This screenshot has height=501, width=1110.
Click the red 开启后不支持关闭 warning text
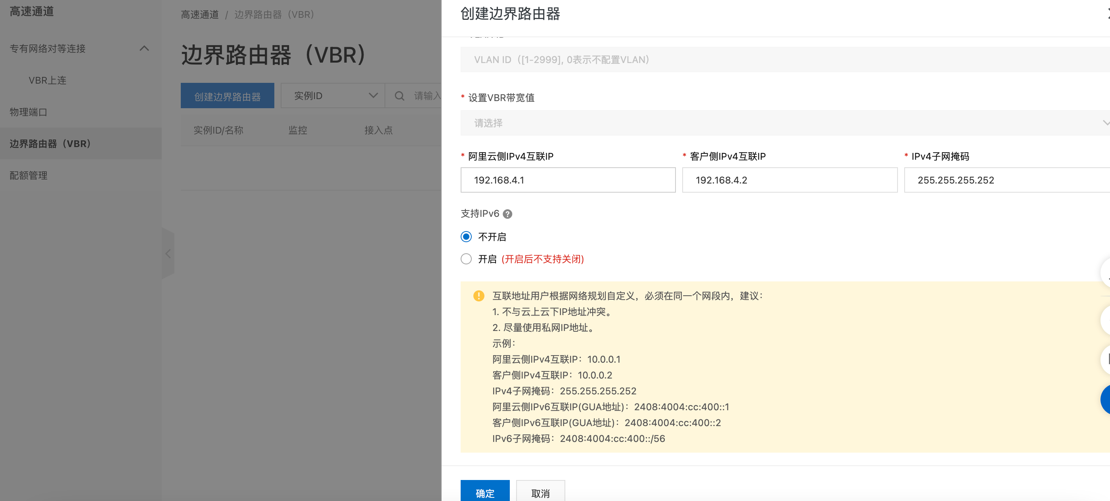[x=543, y=259]
